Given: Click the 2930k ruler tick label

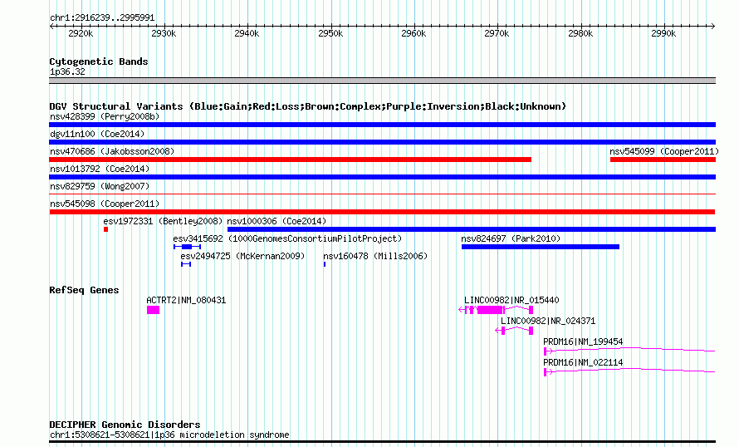Looking at the screenshot, I should coord(164,33).
